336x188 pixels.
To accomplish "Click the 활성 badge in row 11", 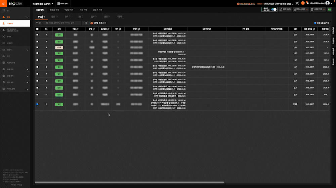I will pos(59,104).
